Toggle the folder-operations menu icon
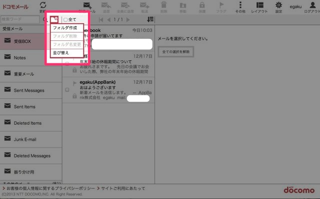 [x=54, y=19]
